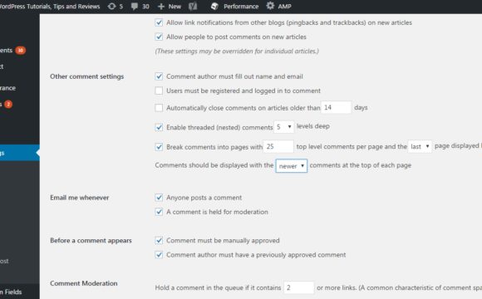
Task: Open the comments bubble icon showing 30
Action: coord(135,6)
